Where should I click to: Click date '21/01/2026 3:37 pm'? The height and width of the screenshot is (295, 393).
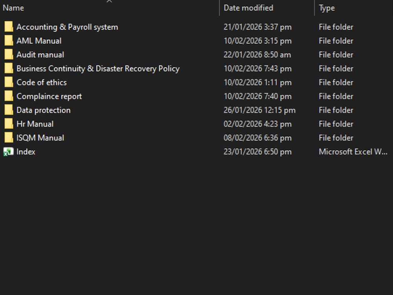[x=258, y=27]
